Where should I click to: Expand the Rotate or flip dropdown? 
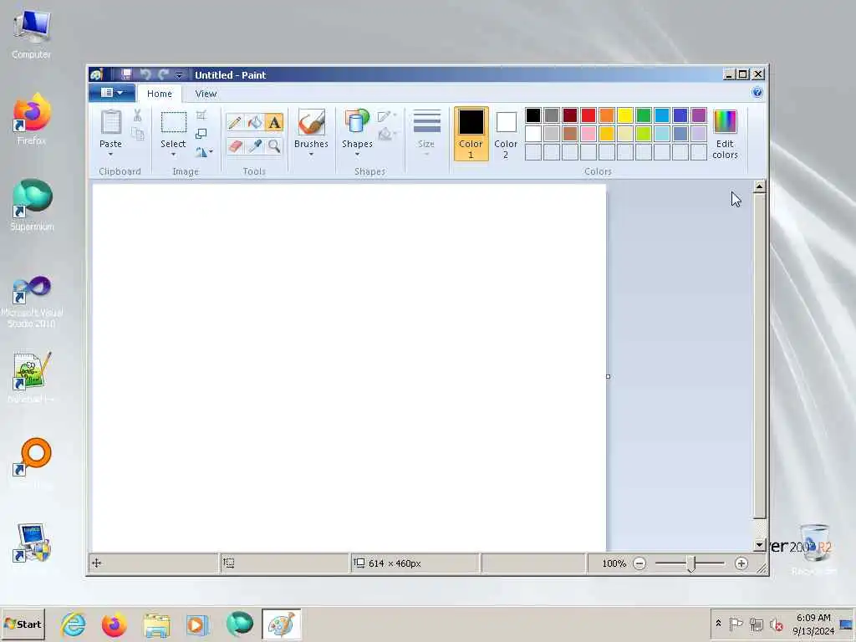point(204,152)
